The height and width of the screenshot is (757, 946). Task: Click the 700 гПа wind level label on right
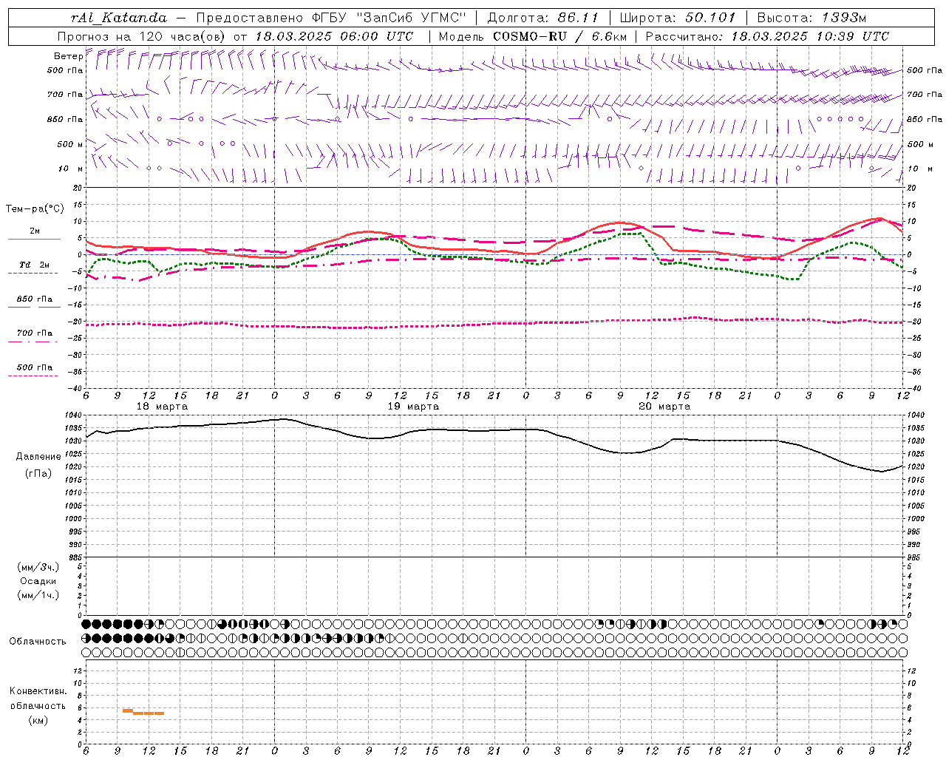coord(925,95)
